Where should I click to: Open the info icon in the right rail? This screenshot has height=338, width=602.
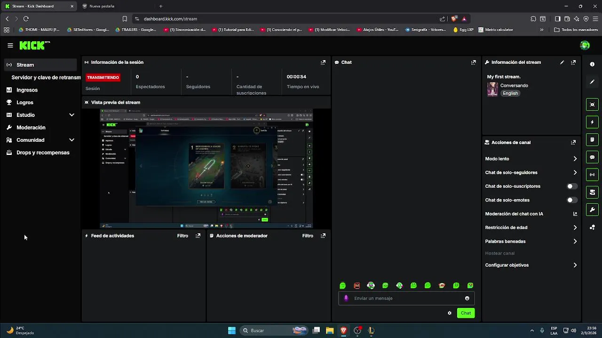point(592,64)
